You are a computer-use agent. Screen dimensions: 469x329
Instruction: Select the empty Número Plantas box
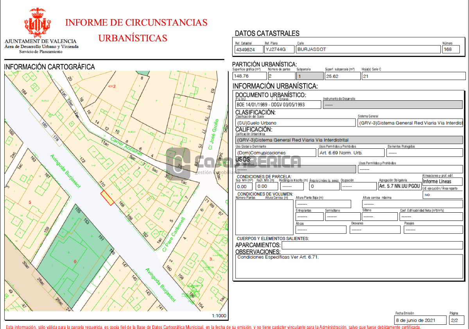tap(264, 217)
